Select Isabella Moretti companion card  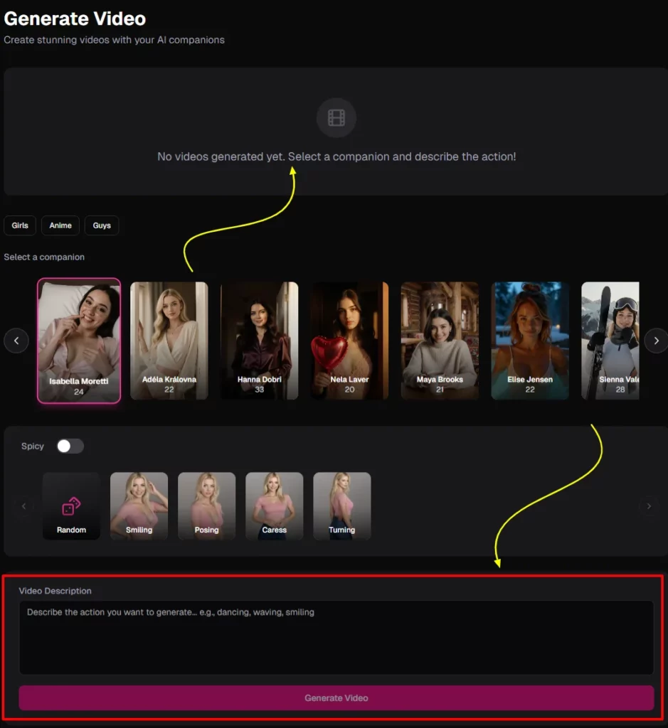pyautogui.click(x=79, y=341)
